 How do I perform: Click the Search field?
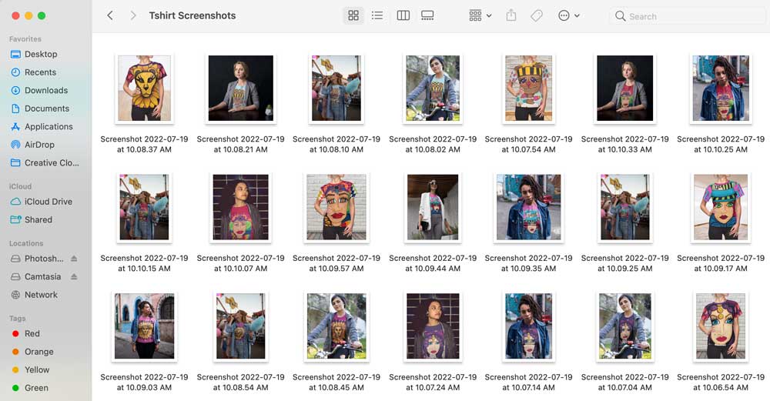tap(688, 16)
